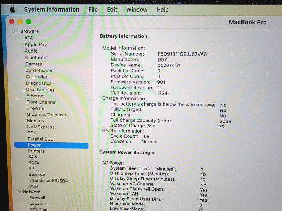This screenshot has height=211, width=282.
Task: Select the Hardware group heading
Action: pos(28,31)
